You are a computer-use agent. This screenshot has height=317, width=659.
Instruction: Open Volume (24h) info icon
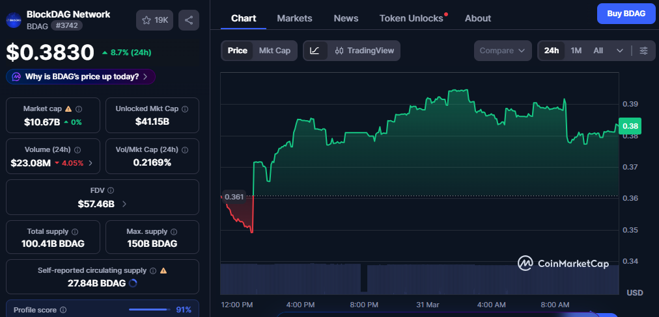[77, 149]
